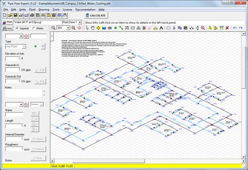Screen dimensions: 248x170
Task: Click the Save file floppy disk icon
Action: (x=16, y=15)
